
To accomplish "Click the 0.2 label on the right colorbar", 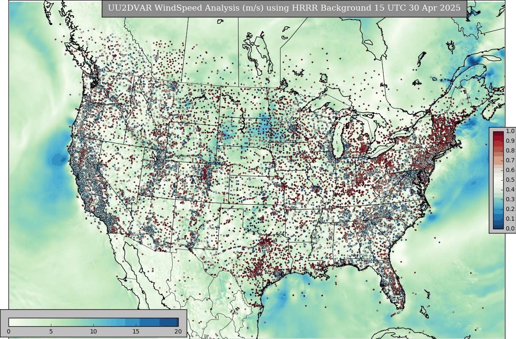I will tap(510, 209).
